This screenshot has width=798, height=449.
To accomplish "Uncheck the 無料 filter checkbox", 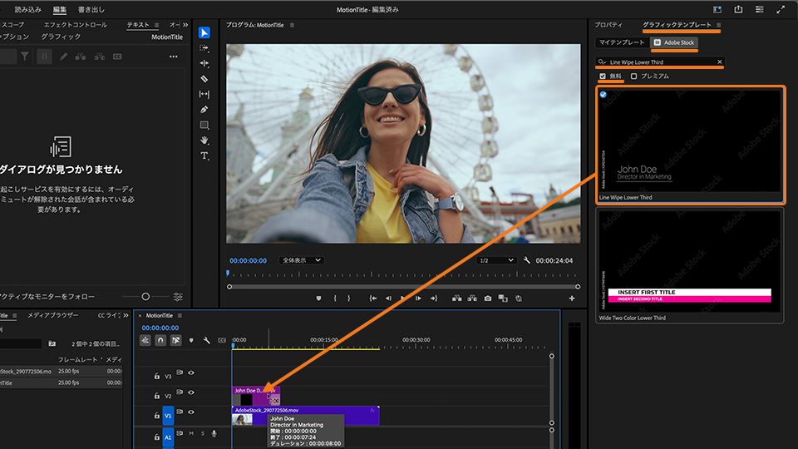I will [x=603, y=76].
